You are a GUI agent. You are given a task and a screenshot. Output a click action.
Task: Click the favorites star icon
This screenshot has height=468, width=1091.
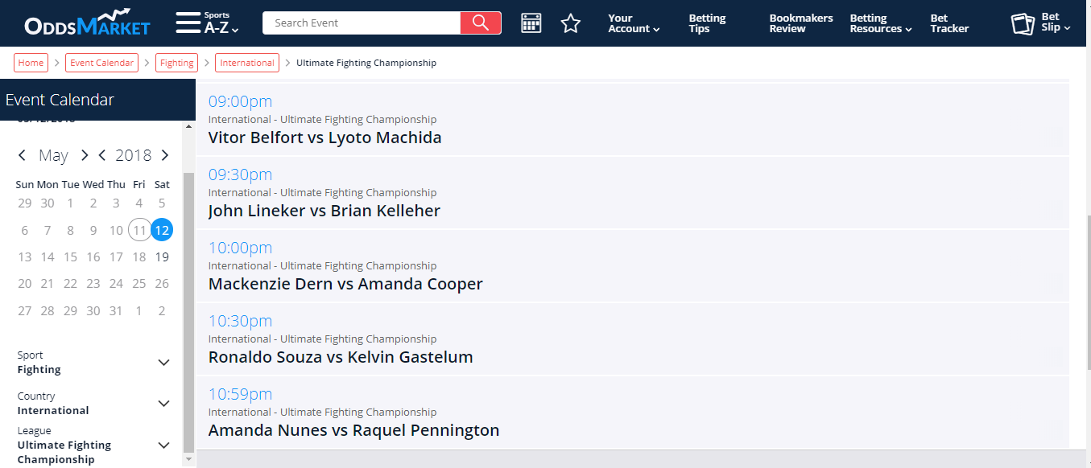(571, 23)
